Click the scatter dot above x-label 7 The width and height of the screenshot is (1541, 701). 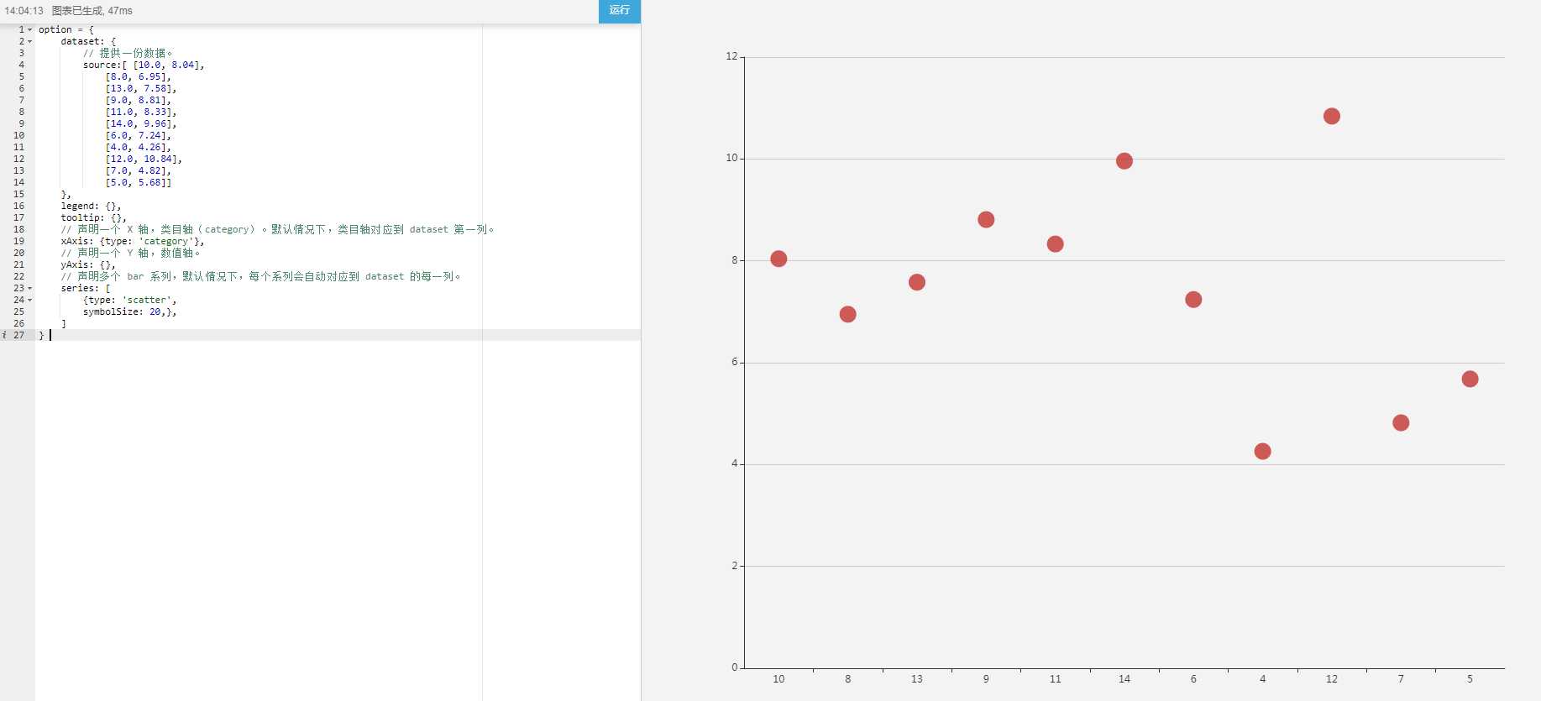tap(1401, 422)
